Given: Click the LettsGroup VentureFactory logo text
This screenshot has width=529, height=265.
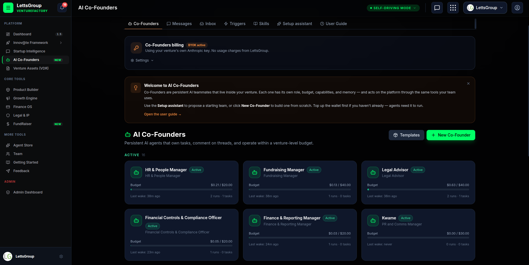Looking at the screenshot, I should [32, 8].
